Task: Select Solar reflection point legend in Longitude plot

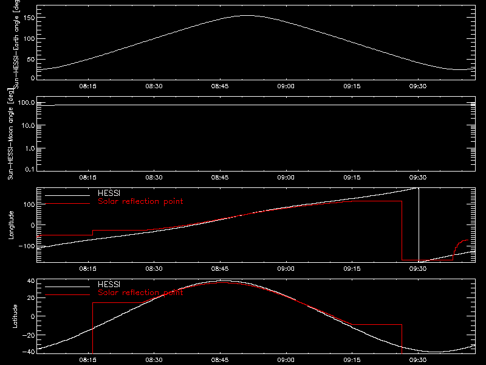Action: (140, 201)
